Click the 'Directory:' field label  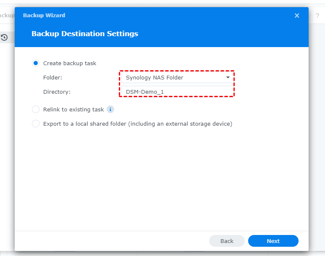tap(57, 92)
